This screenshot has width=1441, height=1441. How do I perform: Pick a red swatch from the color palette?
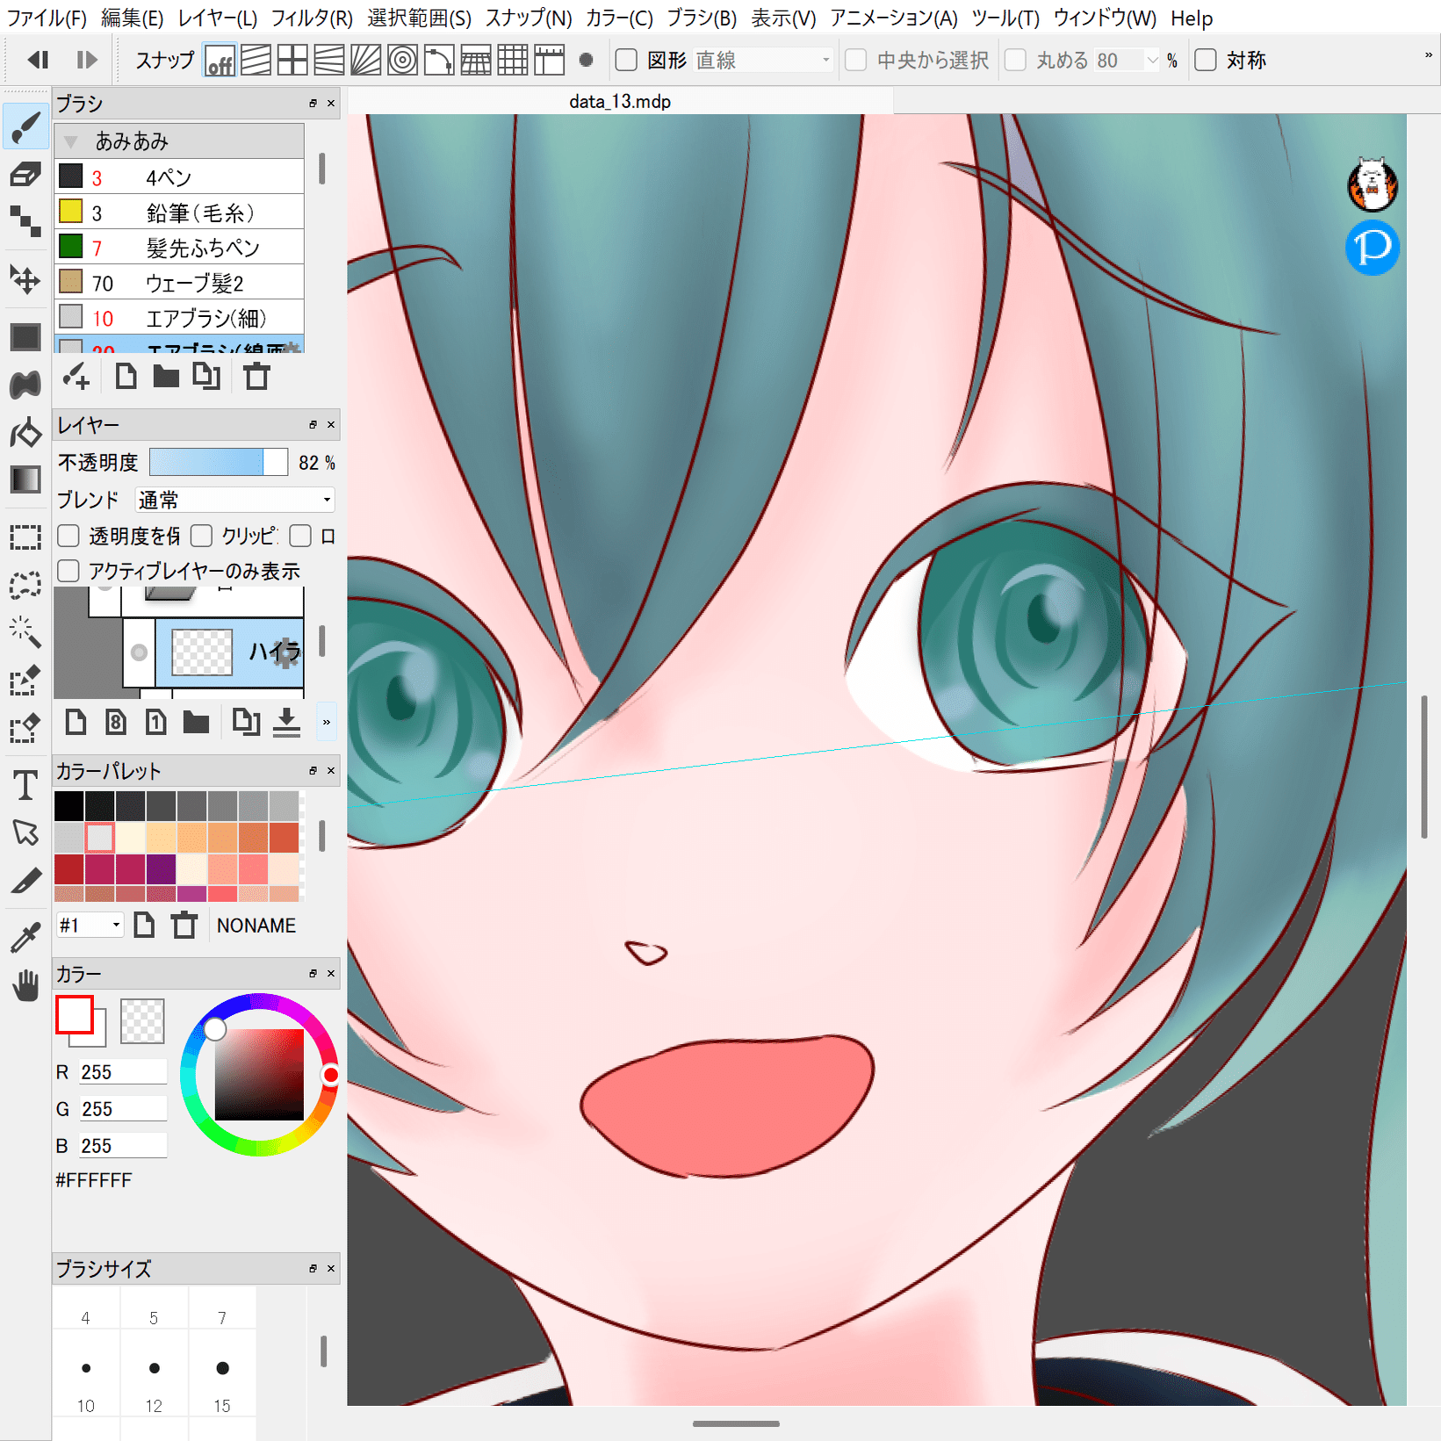pyautogui.click(x=68, y=870)
